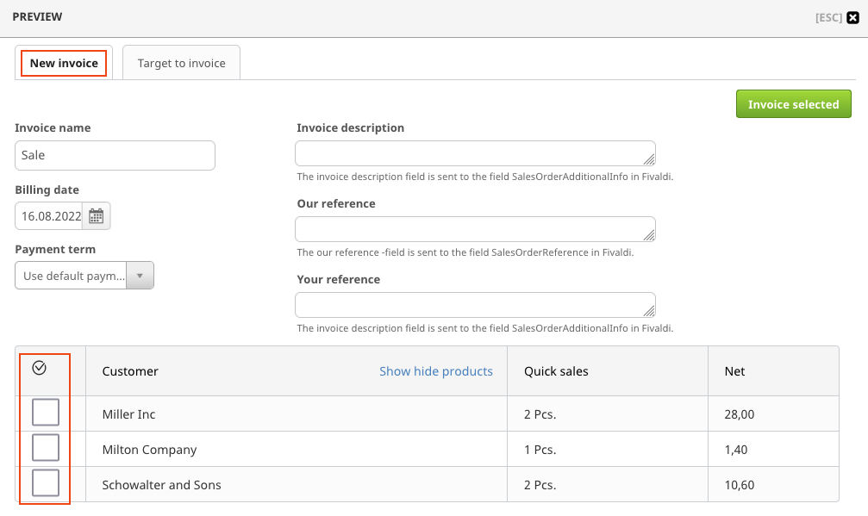Screen dimensions: 868x516
Task: Switch to the Target to invoice tab
Action: (x=181, y=63)
